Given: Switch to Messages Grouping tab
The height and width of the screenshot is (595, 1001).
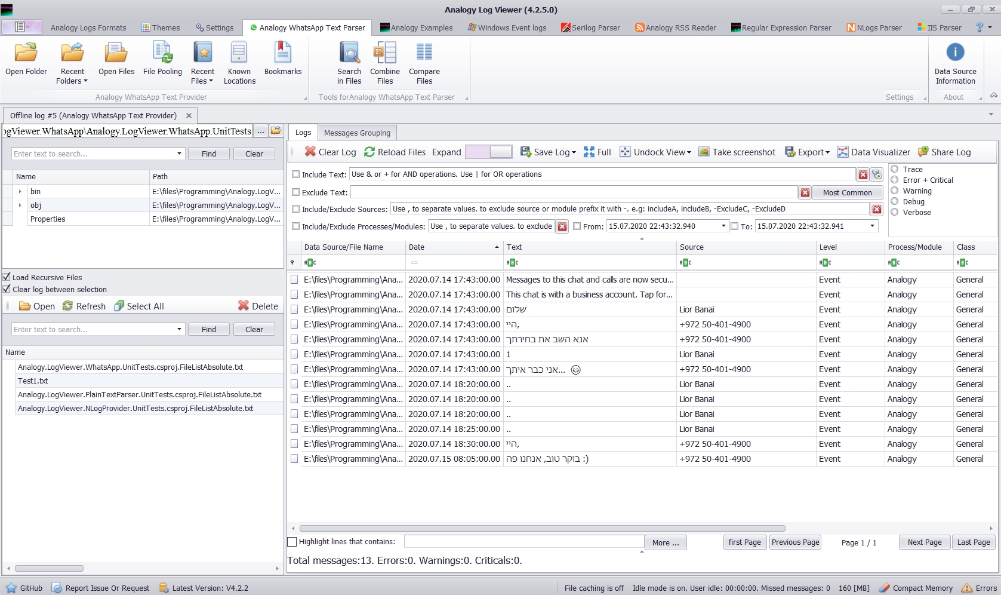Looking at the screenshot, I should 357,133.
